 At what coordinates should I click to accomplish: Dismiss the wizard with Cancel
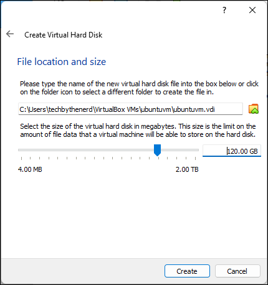pos(237,271)
